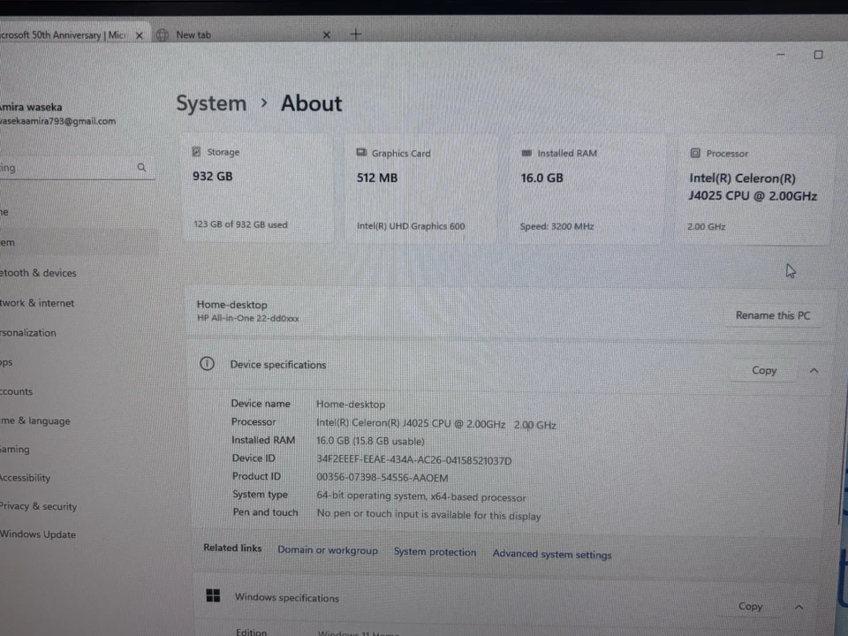Copy the Windows specifications
848x636 pixels.
(x=750, y=606)
